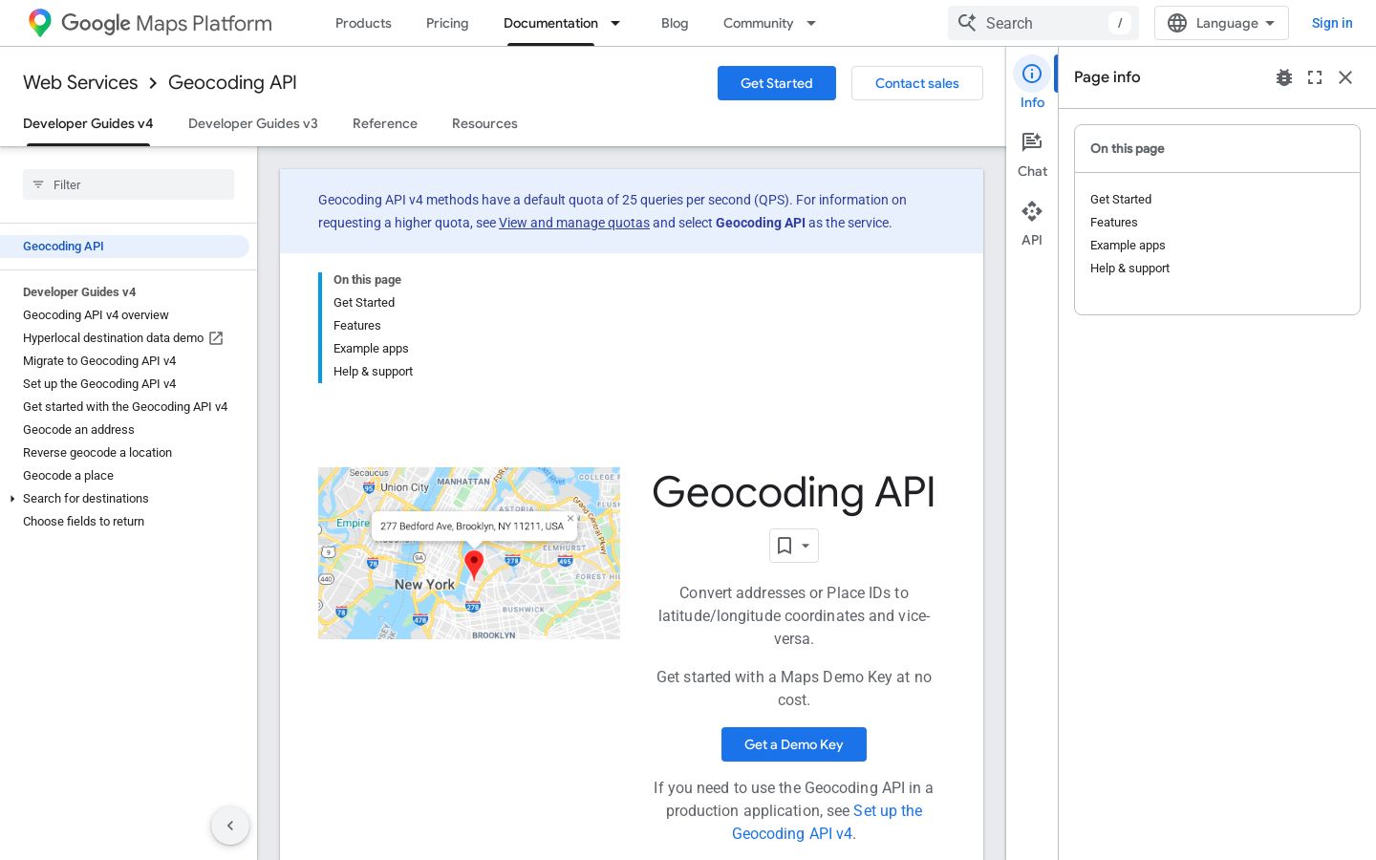The image size is (1376, 860).
Task: Close the Page info panel
Action: pos(1345,77)
